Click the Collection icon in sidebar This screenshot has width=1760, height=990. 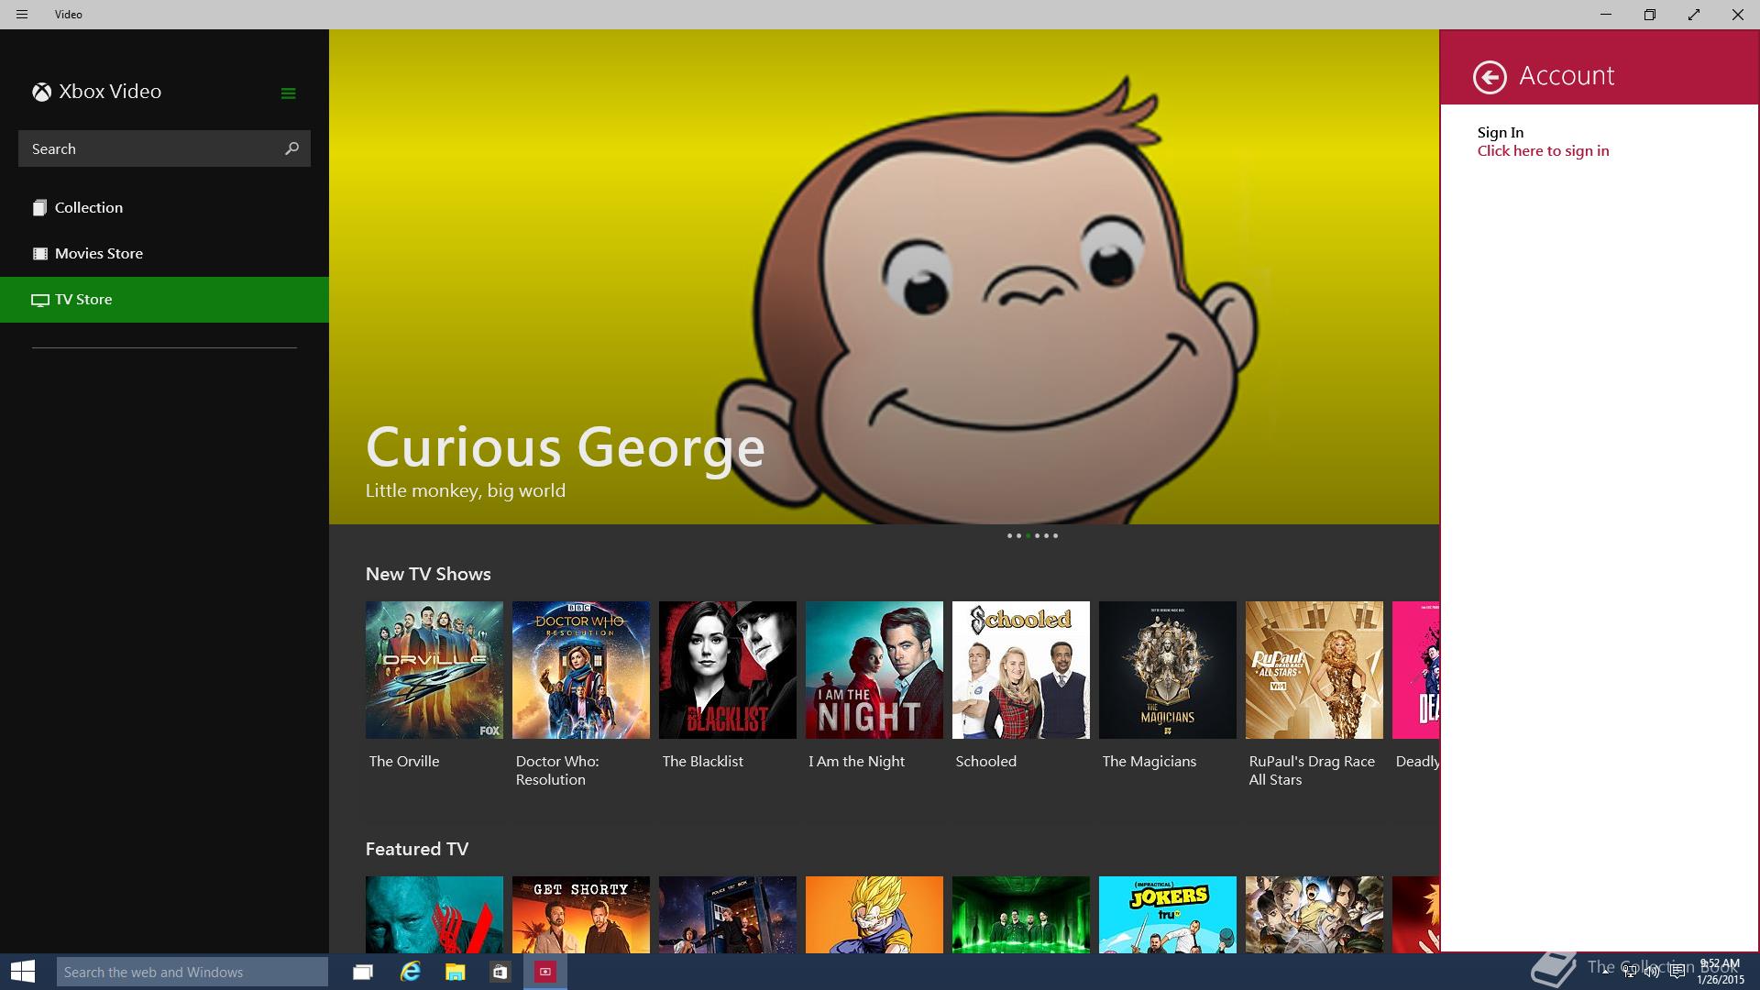pyautogui.click(x=39, y=208)
